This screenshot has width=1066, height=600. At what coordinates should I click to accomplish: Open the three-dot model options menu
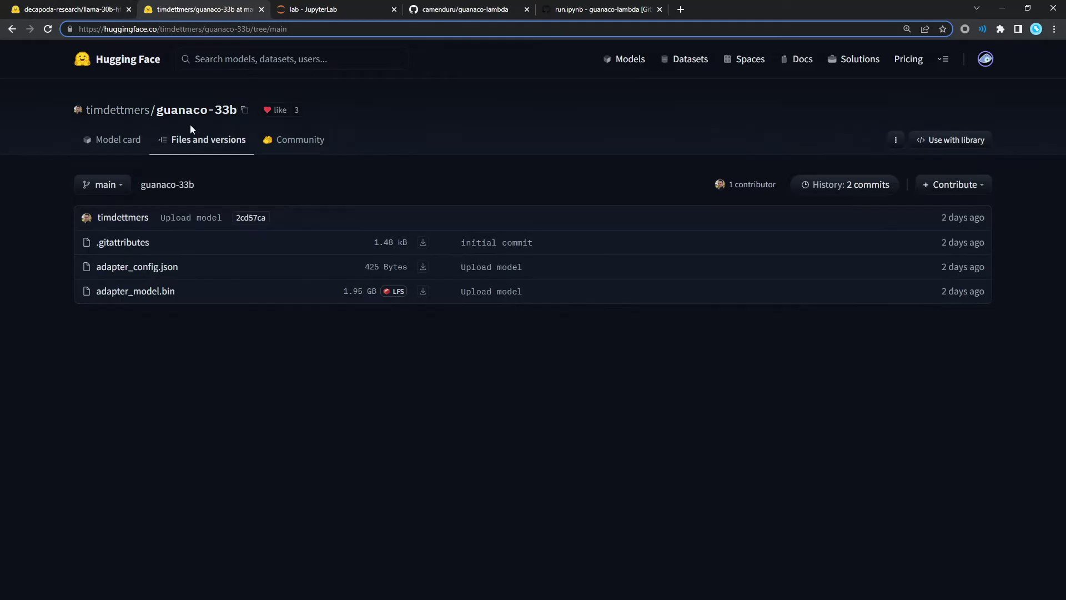point(896,140)
